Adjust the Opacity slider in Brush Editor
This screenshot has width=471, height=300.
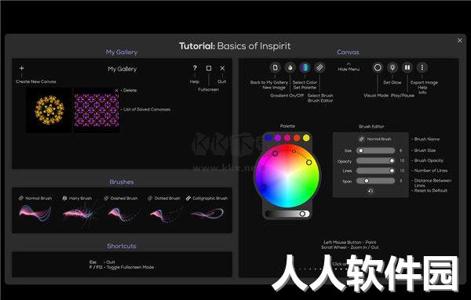(375, 161)
